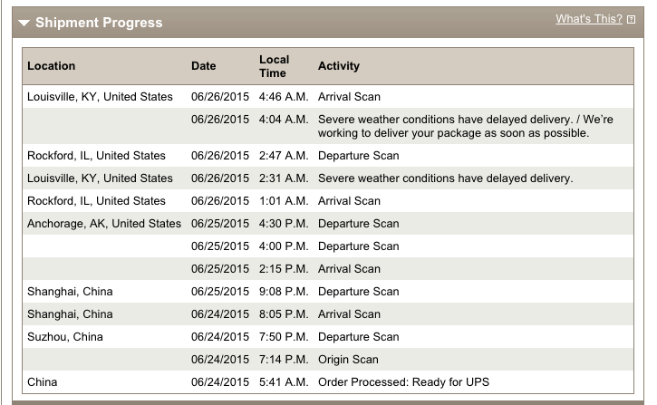Click the Suzhou, China location cell
Screen dimensions: 657x405
coord(65,337)
